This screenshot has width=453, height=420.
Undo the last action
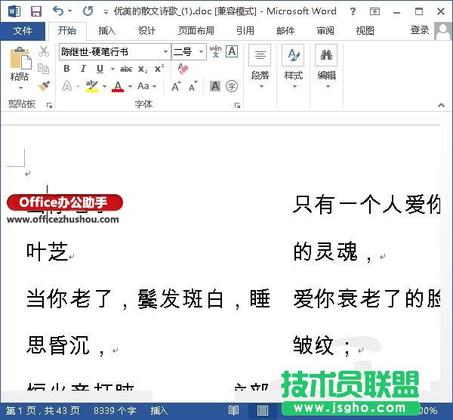point(58,11)
